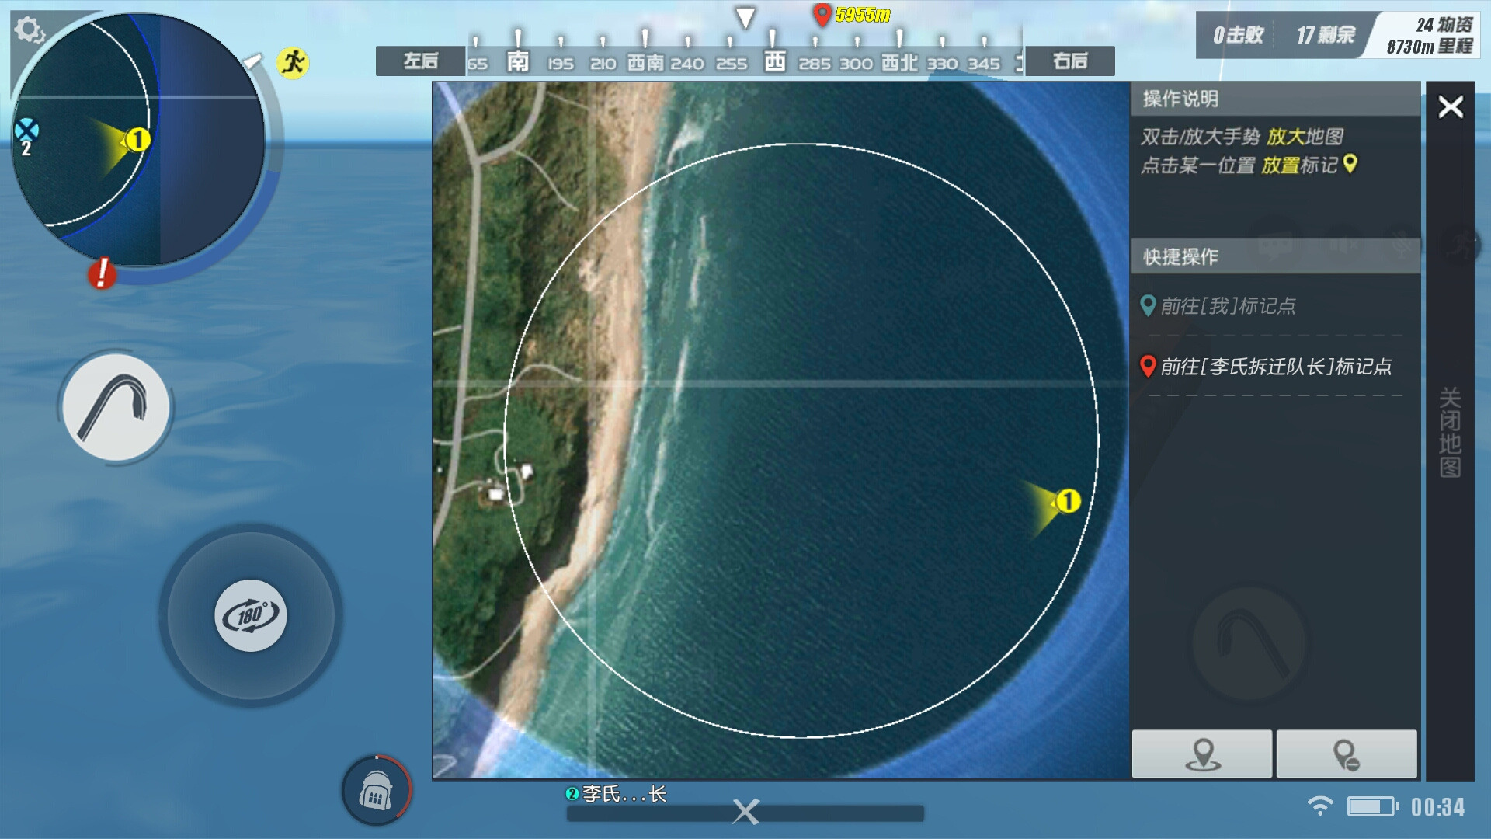Tap the red exclamation warning icon
Viewport: 1491px width, 839px height.
click(102, 273)
